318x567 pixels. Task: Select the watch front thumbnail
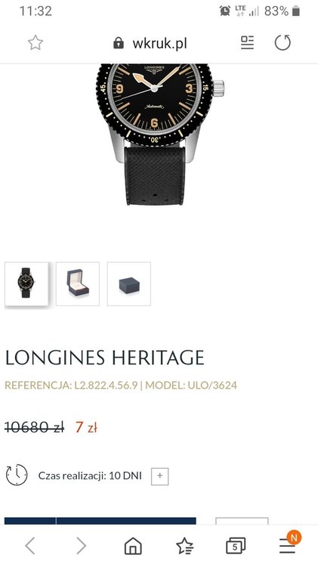point(26,283)
